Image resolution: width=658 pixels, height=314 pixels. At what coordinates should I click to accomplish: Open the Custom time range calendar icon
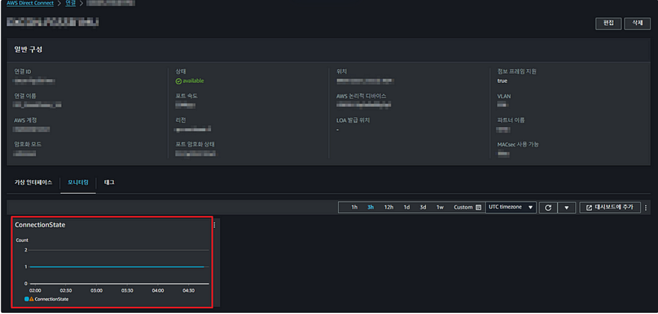[478, 207]
